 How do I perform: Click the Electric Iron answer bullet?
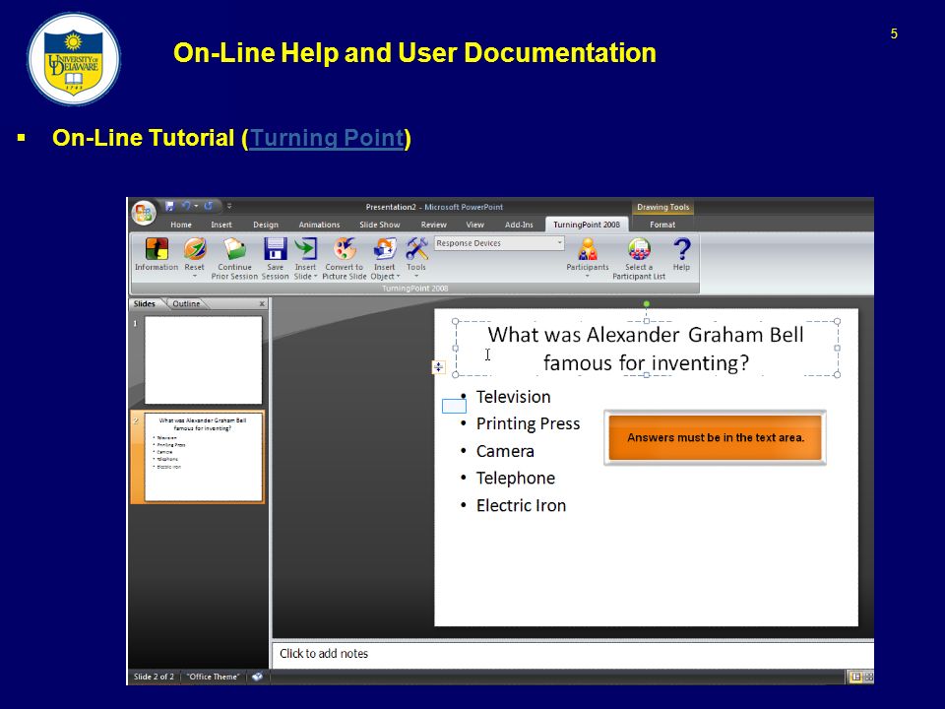click(x=522, y=505)
